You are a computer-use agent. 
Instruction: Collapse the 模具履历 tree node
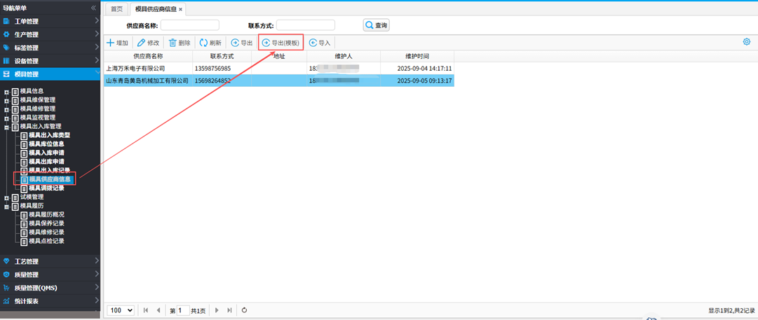coord(7,207)
